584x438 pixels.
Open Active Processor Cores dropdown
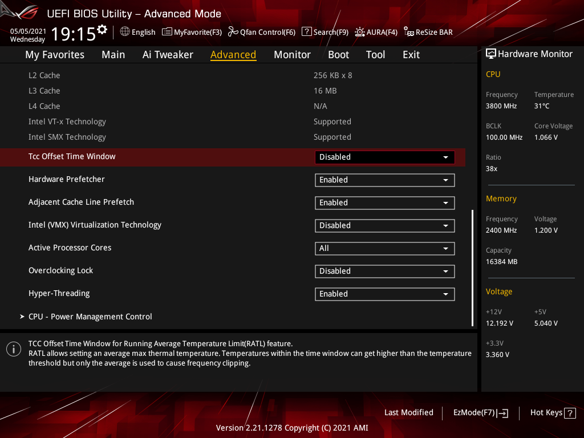click(385, 249)
